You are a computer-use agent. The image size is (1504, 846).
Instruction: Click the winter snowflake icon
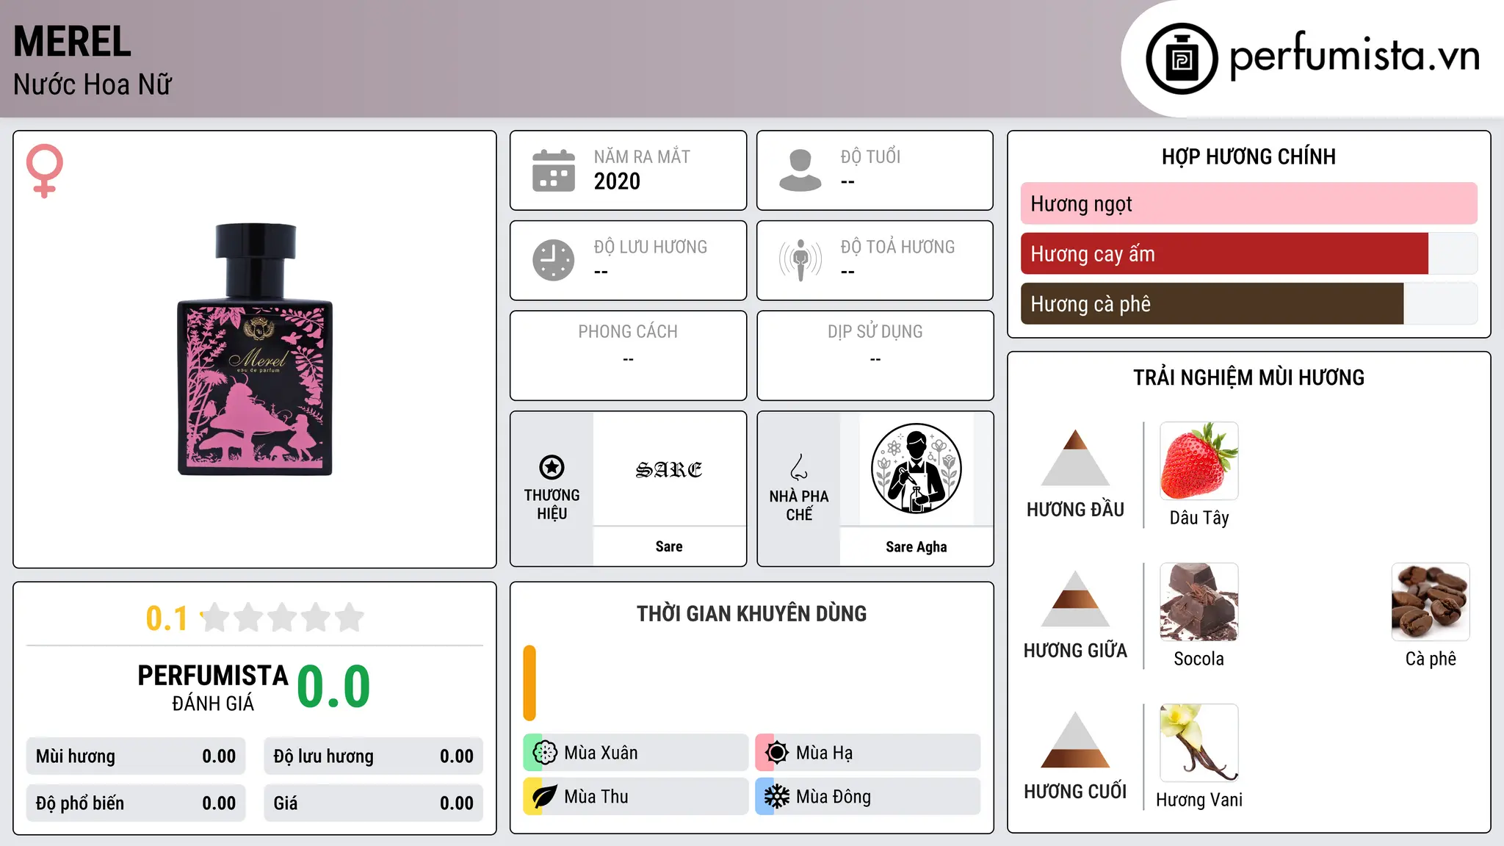777,797
